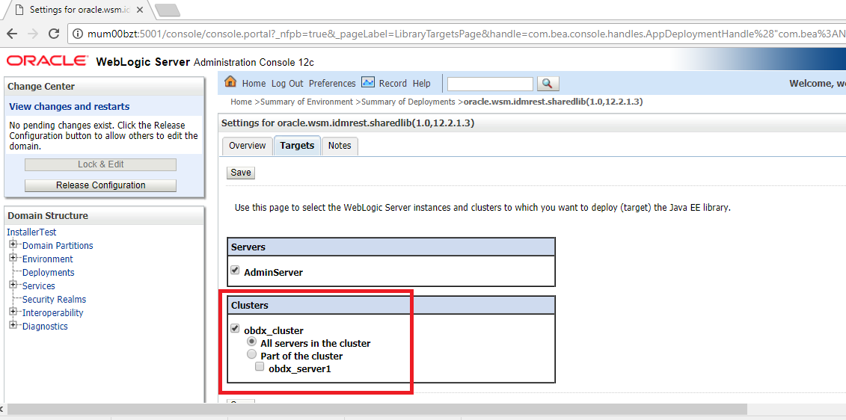Click the Oracle logo
The width and height of the screenshot is (846, 420).
coord(47,61)
